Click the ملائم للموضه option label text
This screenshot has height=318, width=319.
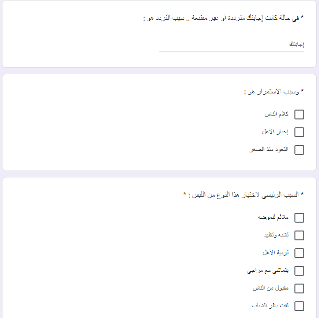click(273, 217)
